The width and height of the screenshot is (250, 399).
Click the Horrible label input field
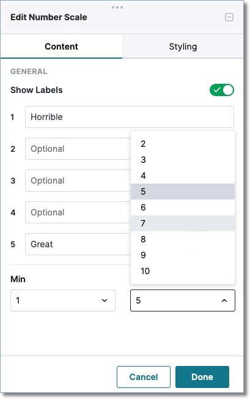pyautogui.click(x=130, y=117)
